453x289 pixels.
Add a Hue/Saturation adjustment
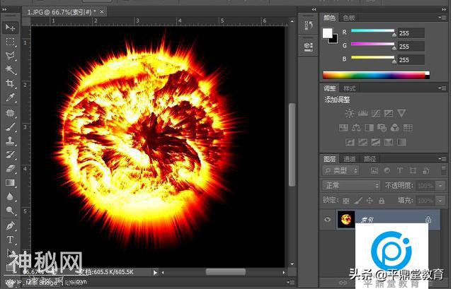pyautogui.click(x=343, y=127)
